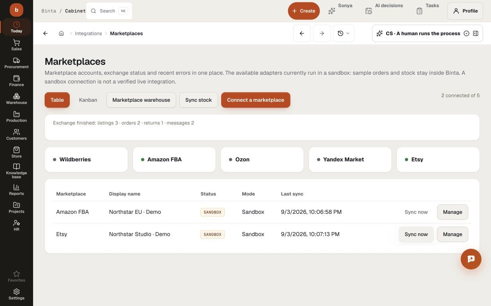Click Manage for Amazon FBA row
The width and height of the screenshot is (491, 306).
[x=452, y=212]
